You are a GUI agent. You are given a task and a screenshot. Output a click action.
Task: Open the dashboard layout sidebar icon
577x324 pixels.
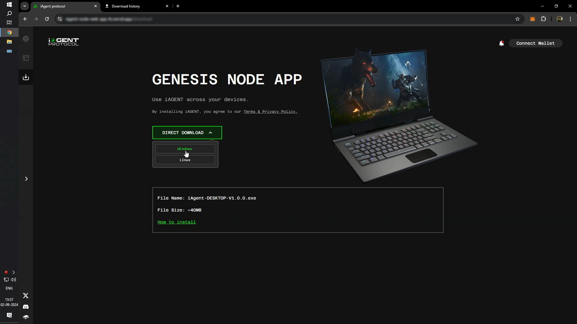26,58
